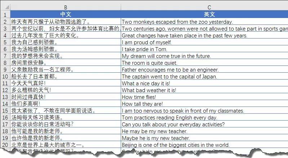Viewport: 288px width, 158px height.
Task: Select cell 'I am too nervous to speak...'
Action: pyautogui.click(x=204, y=110)
